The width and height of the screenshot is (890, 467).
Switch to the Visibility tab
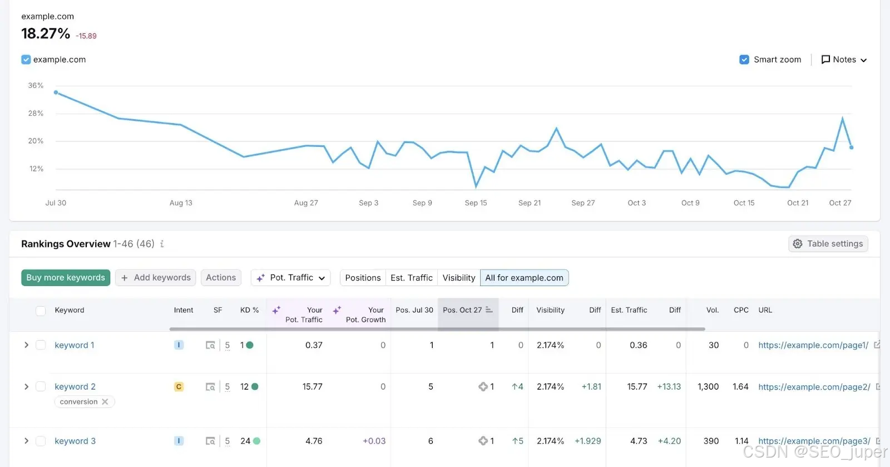pos(459,278)
